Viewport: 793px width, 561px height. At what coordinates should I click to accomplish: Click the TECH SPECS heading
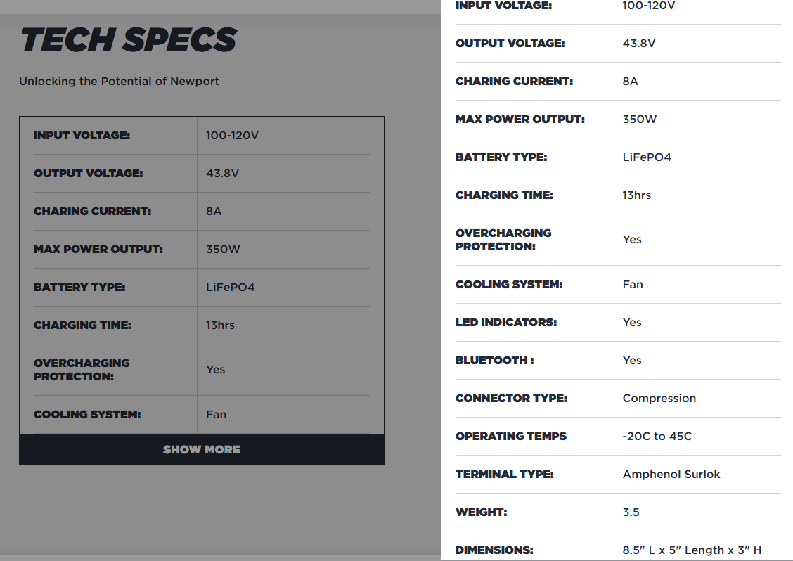tap(129, 40)
